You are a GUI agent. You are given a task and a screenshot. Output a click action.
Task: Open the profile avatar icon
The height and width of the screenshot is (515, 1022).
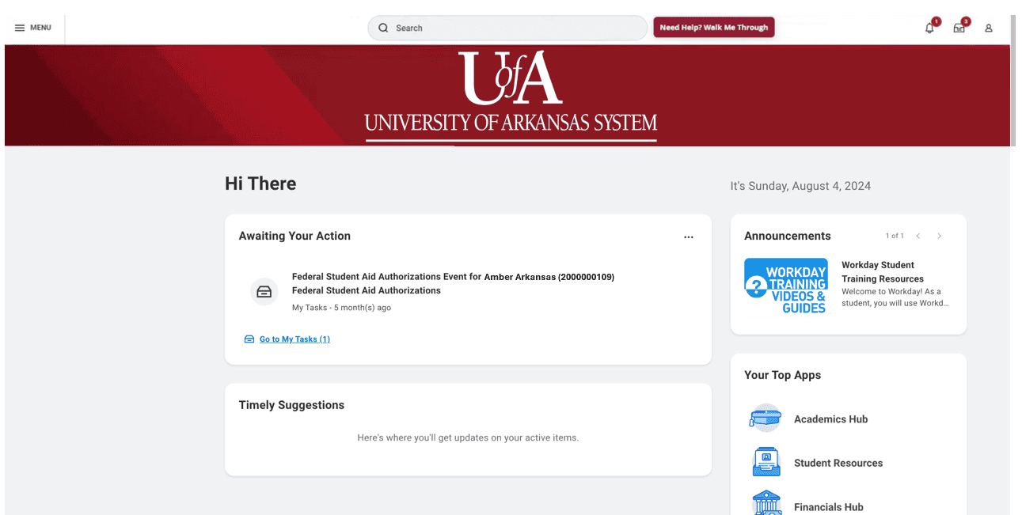coord(989,28)
